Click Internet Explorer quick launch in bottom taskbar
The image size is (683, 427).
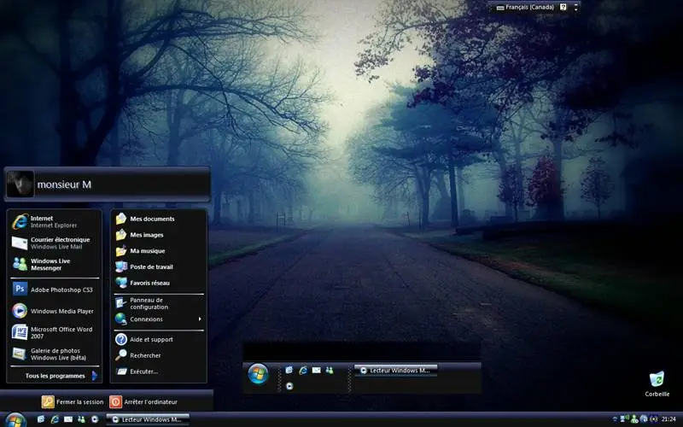click(x=55, y=419)
